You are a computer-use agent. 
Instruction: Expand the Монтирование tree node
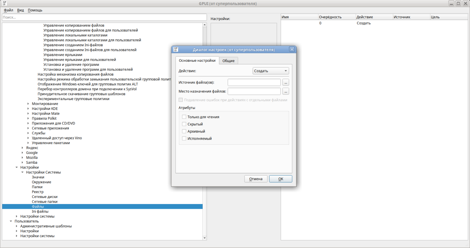(x=28, y=104)
